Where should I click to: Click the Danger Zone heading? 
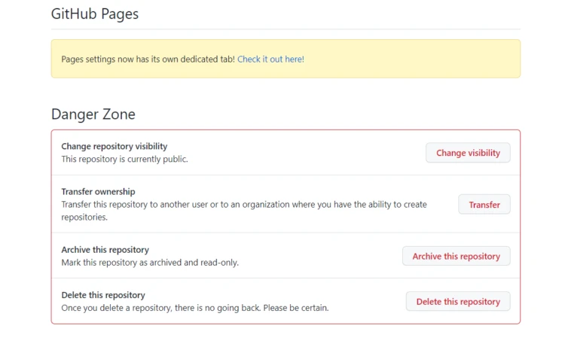pos(93,114)
